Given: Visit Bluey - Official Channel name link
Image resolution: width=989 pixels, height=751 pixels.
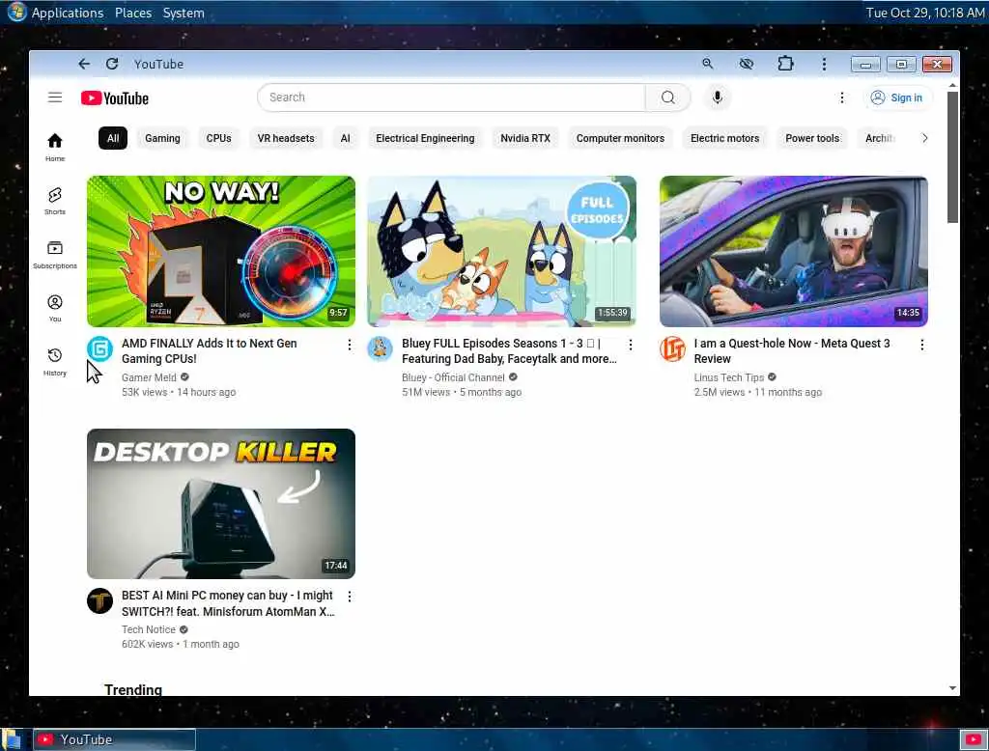Looking at the screenshot, I should (453, 377).
